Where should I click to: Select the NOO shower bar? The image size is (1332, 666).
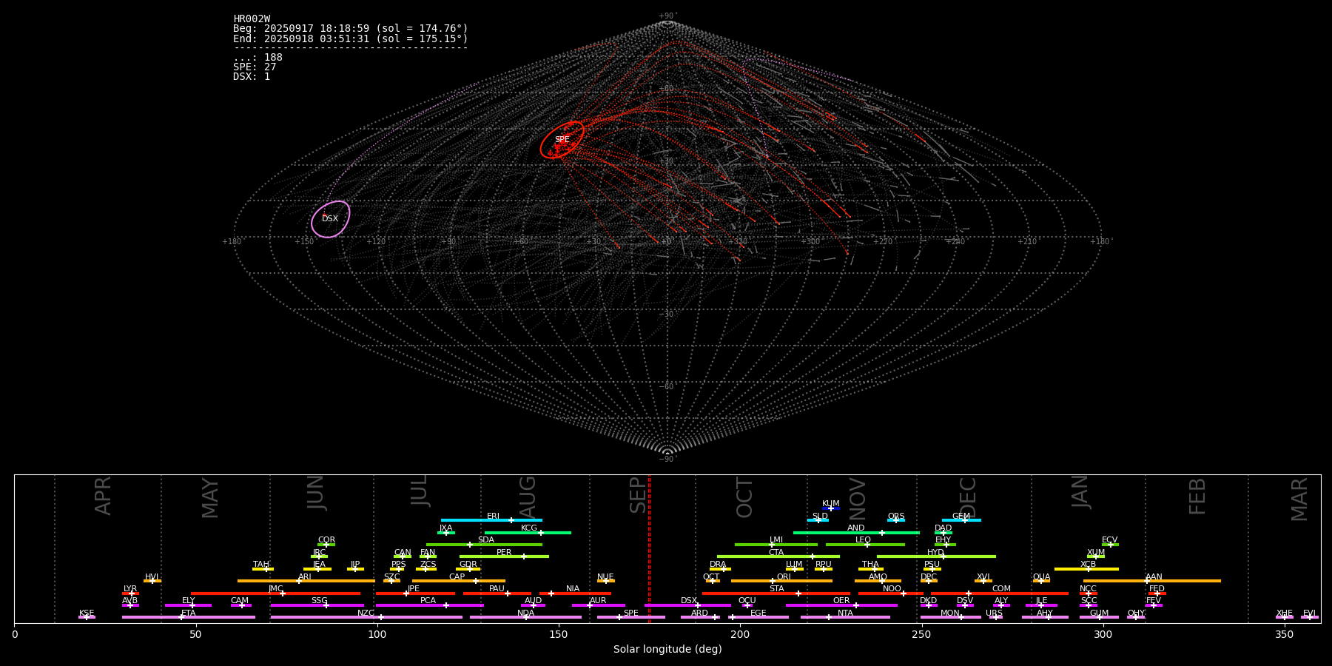[x=891, y=593]
